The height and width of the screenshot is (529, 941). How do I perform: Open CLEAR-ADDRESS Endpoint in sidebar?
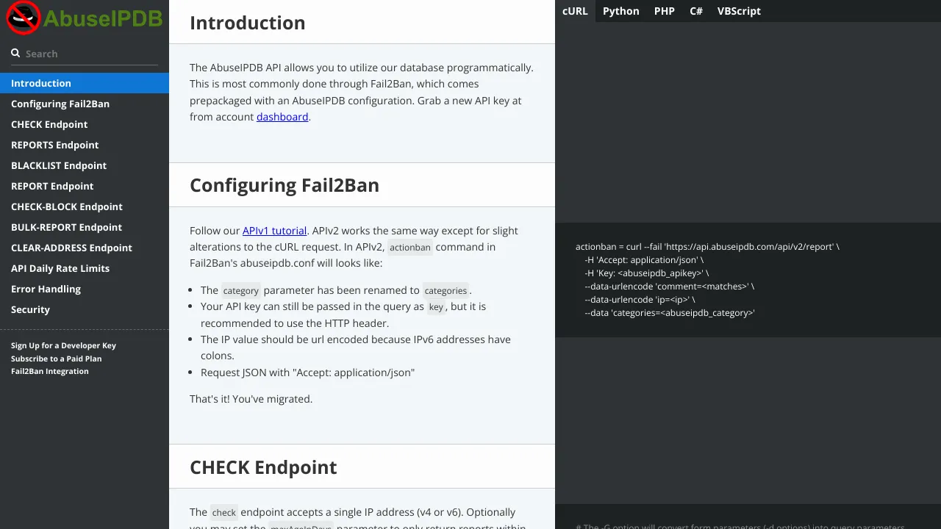[x=85, y=248]
